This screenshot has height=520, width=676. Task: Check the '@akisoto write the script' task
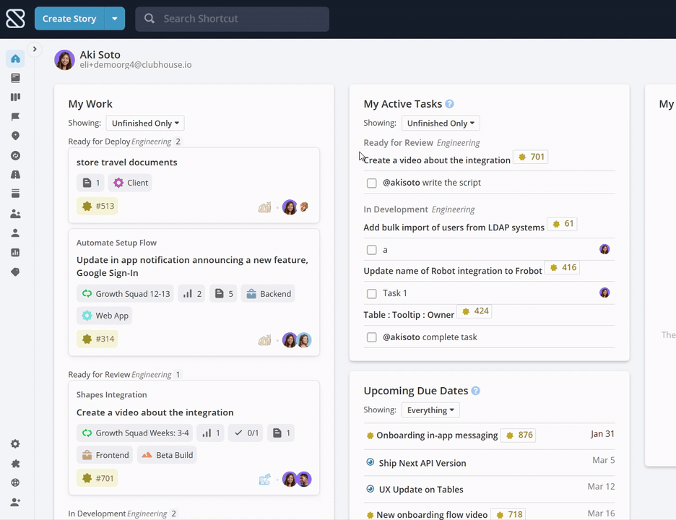pos(372,183)
